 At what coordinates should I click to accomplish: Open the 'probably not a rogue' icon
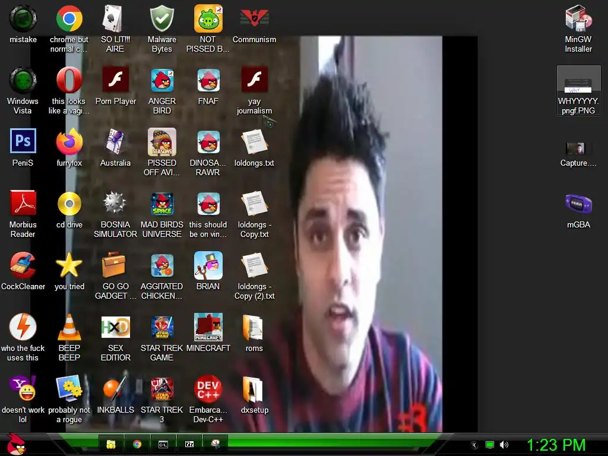69,388
